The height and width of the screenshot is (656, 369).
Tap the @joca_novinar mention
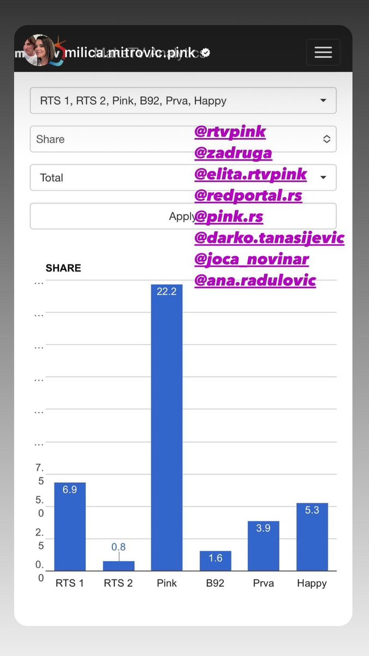(252, 259)
